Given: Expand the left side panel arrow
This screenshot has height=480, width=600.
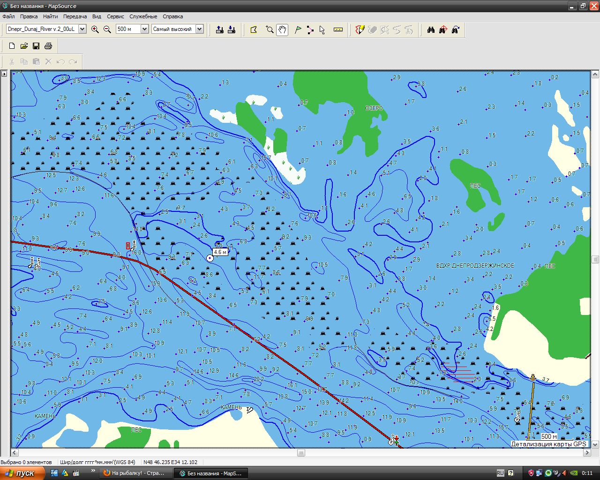Looking at the screenshot, I should click(4, 74).
